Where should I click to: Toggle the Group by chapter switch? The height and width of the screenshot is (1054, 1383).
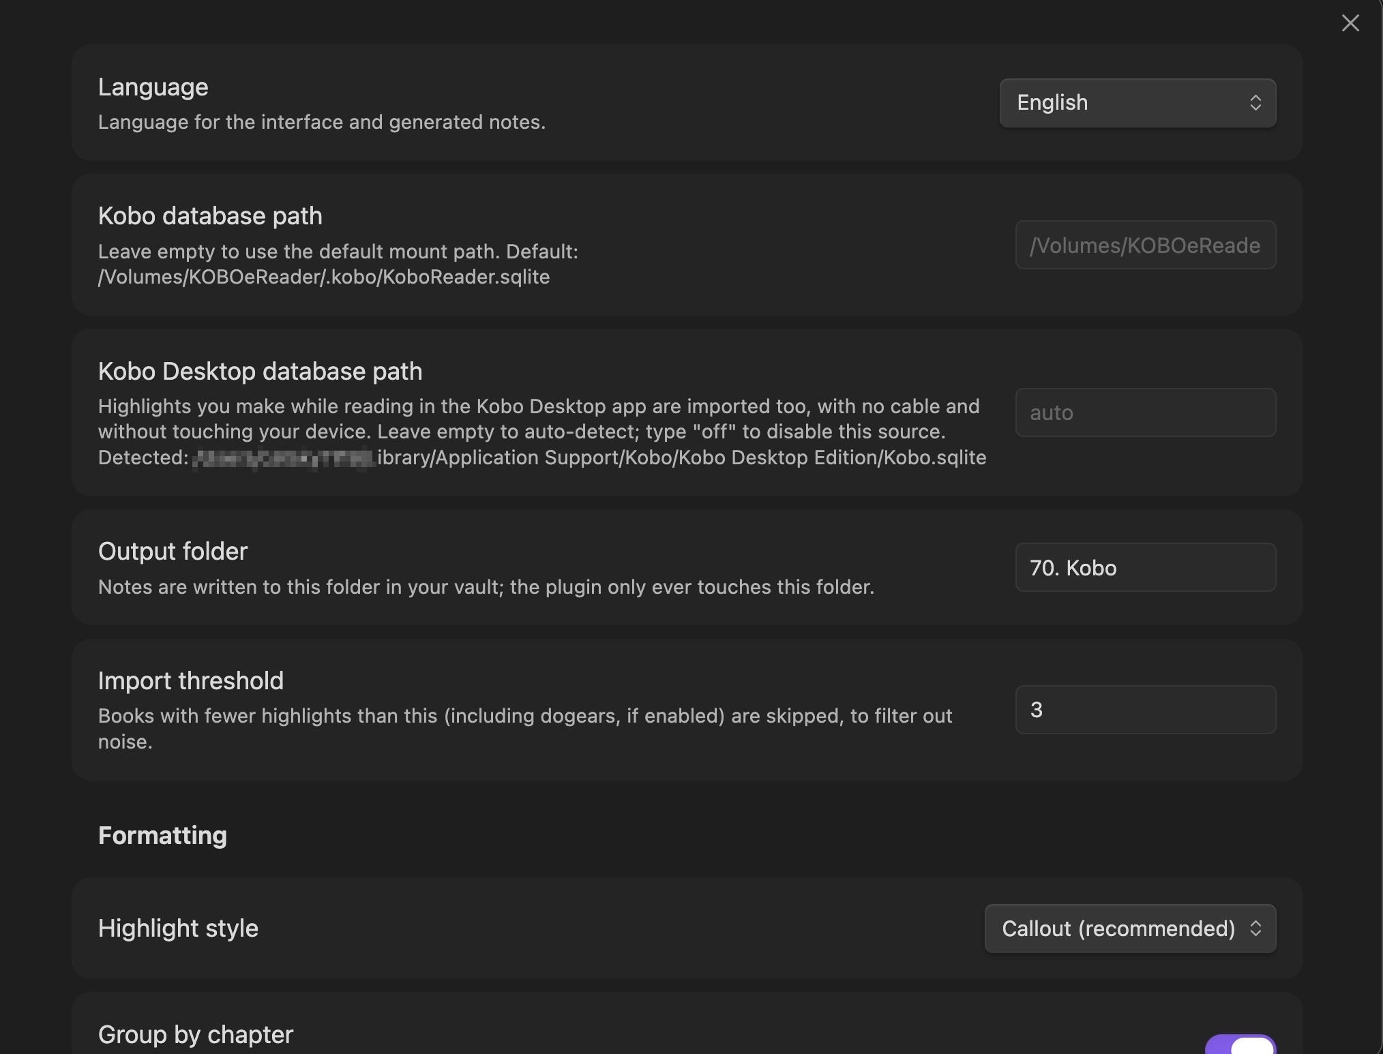pyautogui.click(x=1240, y=1044)
